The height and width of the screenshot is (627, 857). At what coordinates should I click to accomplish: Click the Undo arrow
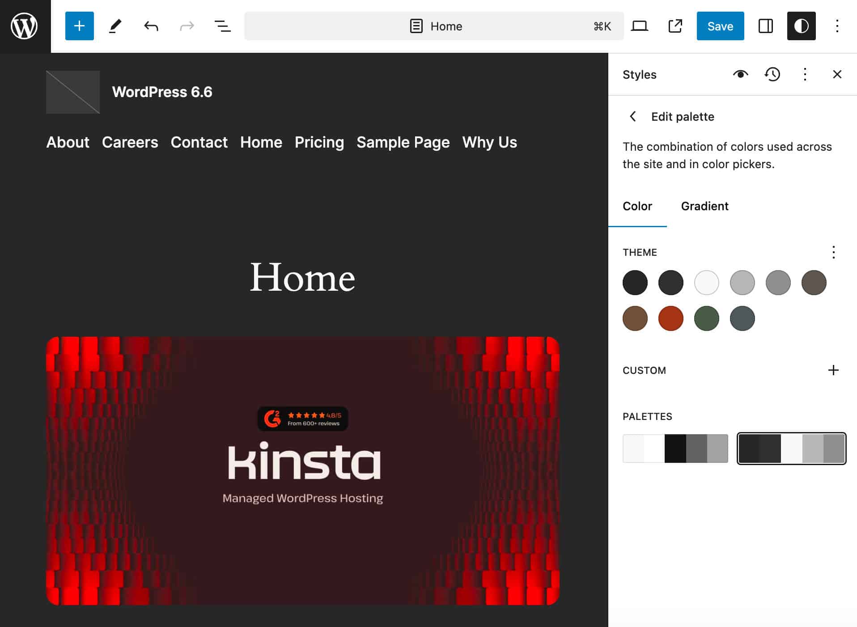pyautogui.click(x=151, y=26)
